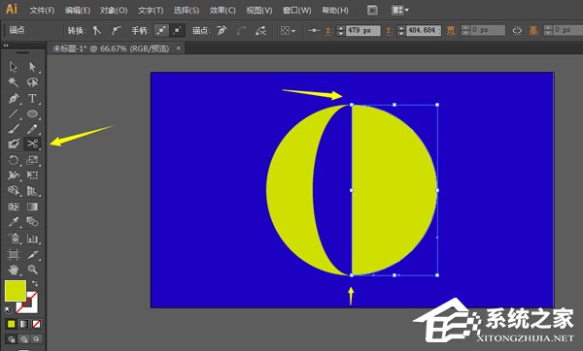Toggle show handles for selected anchors

161,30
